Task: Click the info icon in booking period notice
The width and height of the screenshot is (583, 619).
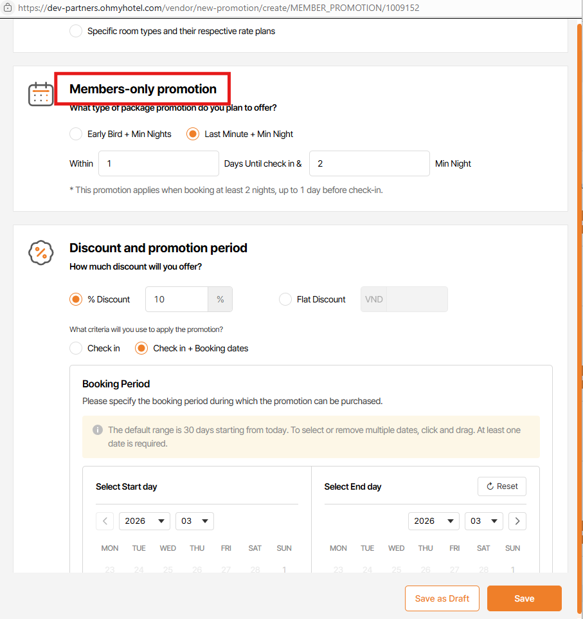Action: (x=98, y=430)
